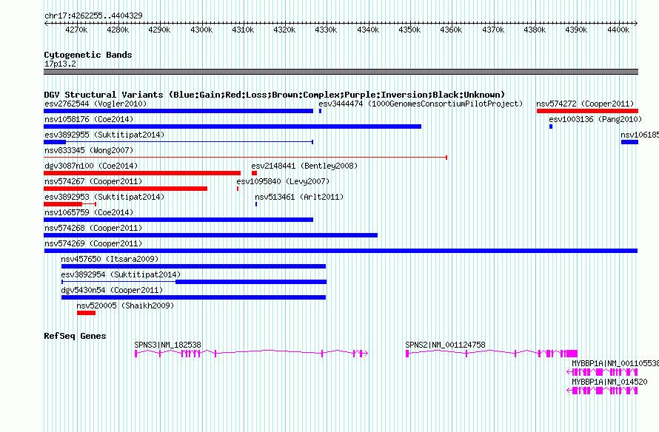This screenshot has height=432, width=659.
Task: Open SPNS2|NM_001124758 gene label
Action: (446, 345)
